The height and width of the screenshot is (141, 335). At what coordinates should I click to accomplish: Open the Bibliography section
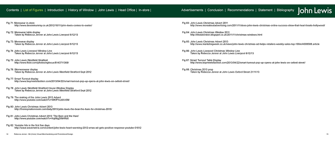click(x=285, y=10)
